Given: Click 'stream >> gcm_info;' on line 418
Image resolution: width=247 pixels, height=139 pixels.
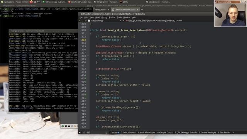Looking at the screenshot, I should pyautogui.click(x=110, y=120).
